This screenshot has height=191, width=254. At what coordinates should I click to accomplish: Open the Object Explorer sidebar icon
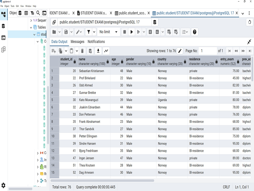click(x=3, y=15)
